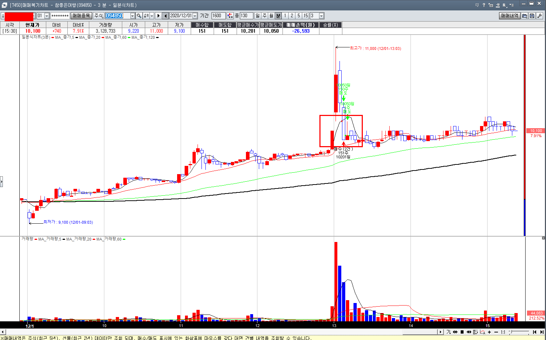Image resolution: width=546 pixels, height=340 pixels.
Task: Click the MA_종가,120 legend label
Action: pos(143,37)
